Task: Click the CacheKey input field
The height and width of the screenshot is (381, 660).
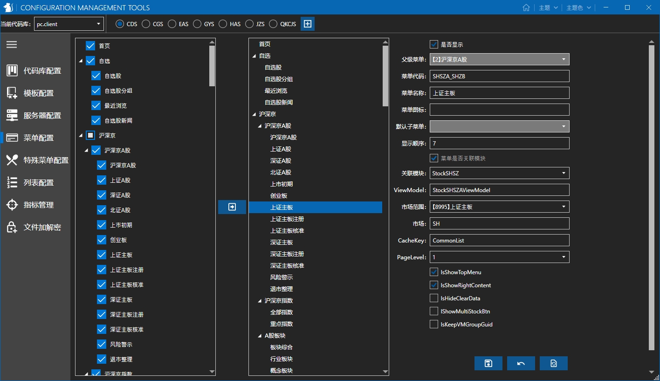Action: [499, 240]
